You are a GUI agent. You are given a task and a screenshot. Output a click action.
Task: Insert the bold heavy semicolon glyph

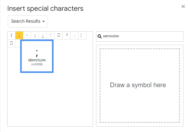pyautogui.click(x=66, y=35)
